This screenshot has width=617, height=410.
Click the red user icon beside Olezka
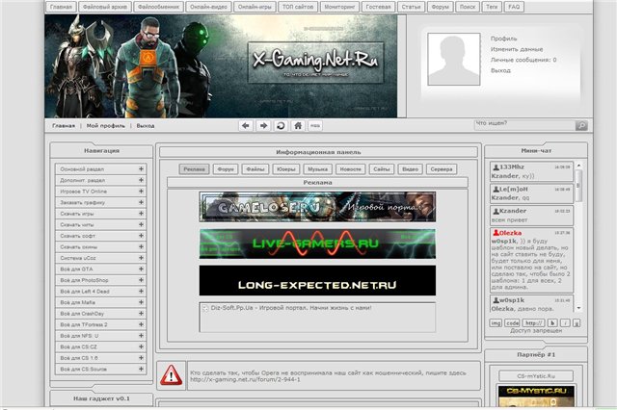496,233
